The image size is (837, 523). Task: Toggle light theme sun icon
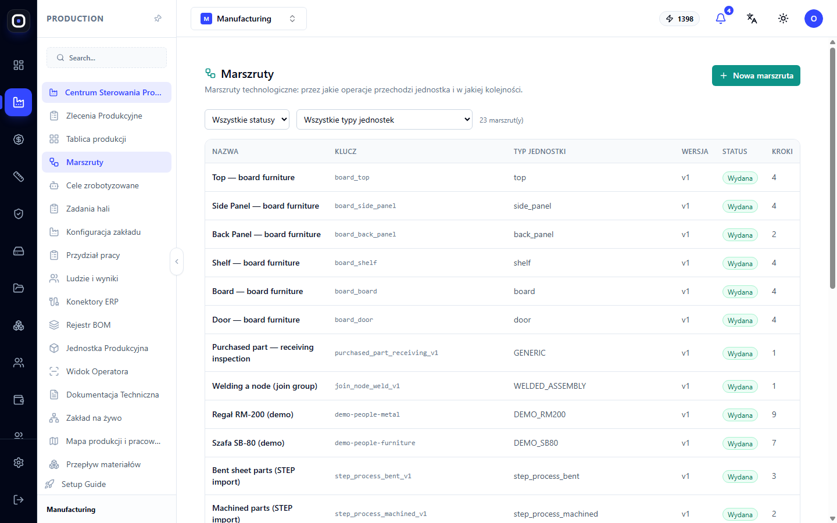pos(784,19)
